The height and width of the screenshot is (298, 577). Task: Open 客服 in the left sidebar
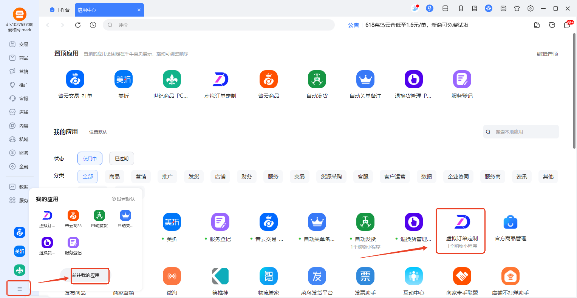[x=19, y=98]
